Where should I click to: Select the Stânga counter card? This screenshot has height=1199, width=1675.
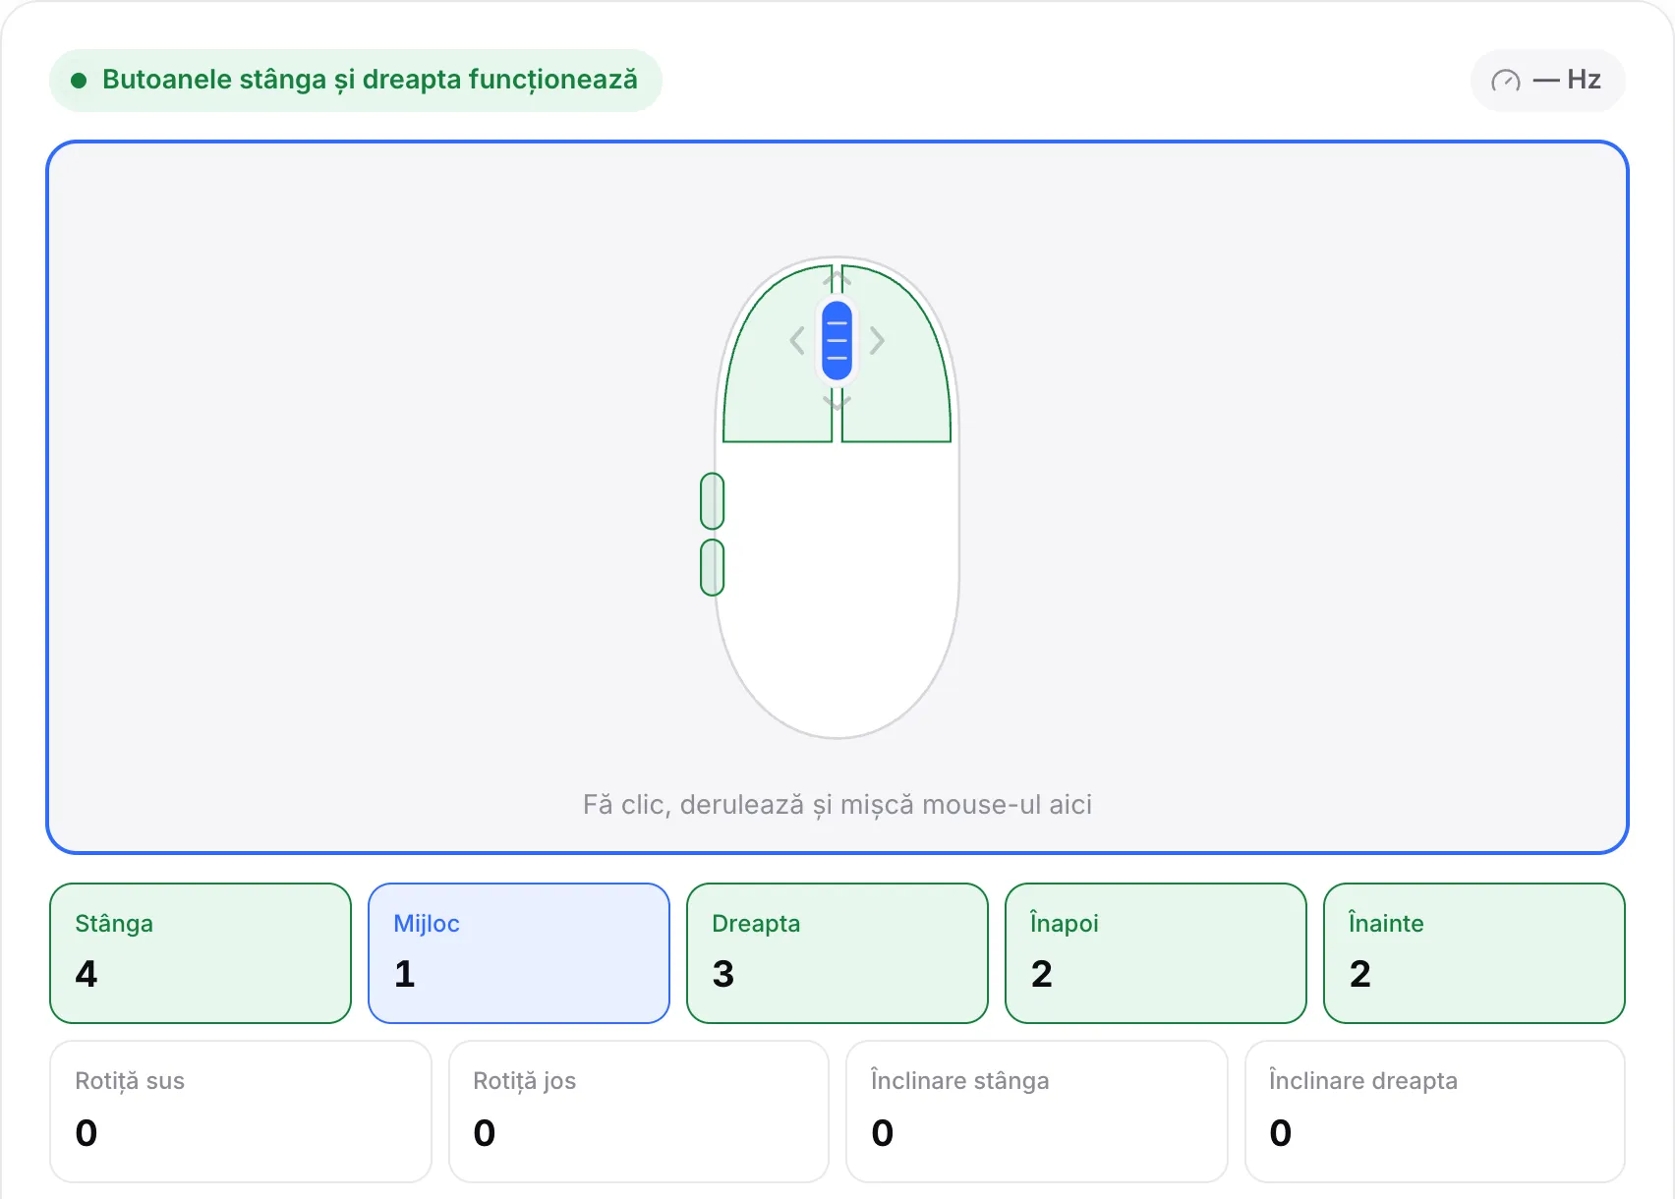coord(201,953)
